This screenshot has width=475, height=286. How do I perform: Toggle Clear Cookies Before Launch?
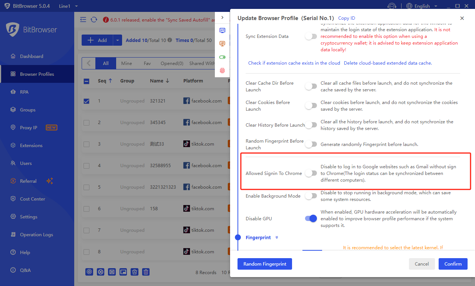point(311,105)
